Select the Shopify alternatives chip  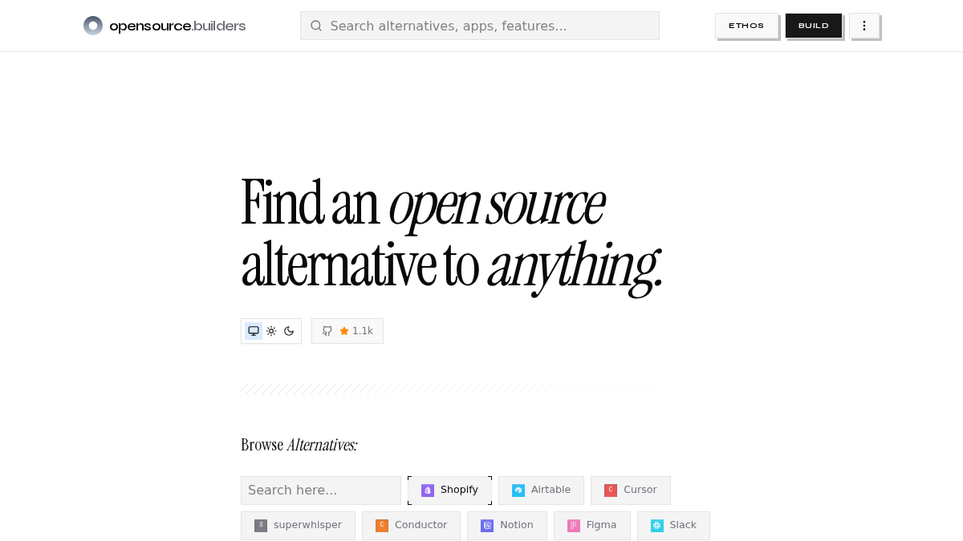click(449, 491)
